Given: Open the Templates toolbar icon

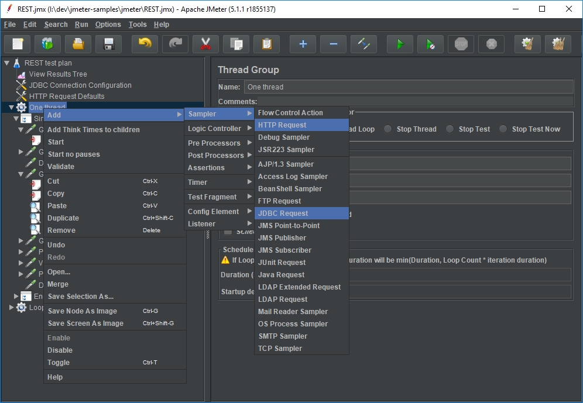Looking at the screenshot, I should [47, 44].
